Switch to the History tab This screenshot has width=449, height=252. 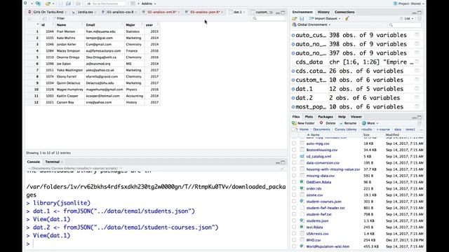(x=323, y=12)
